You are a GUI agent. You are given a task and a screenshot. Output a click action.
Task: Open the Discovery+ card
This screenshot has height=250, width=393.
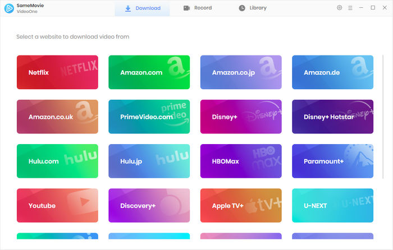coord(149,206)
